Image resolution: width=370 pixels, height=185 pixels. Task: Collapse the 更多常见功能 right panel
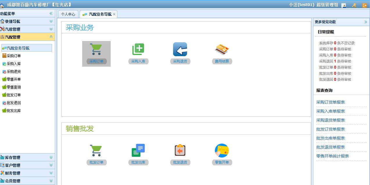pos(366,22)
